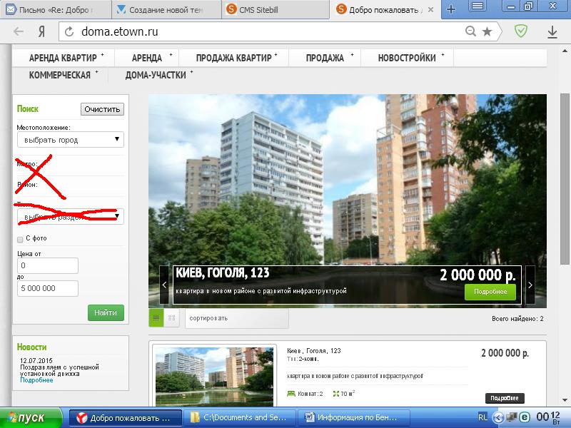Expand the 'Продажа квартир' menu
The height and width of the screenshot is (428, 571).
234,58
